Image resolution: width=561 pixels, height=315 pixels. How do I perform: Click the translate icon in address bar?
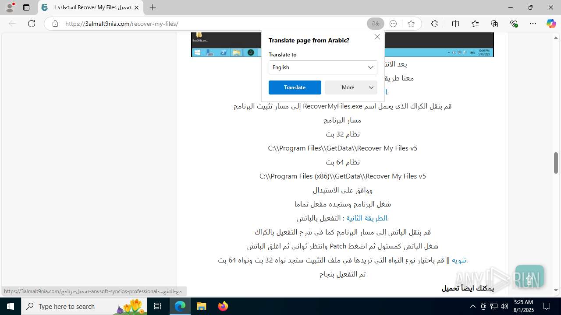coord(376,24)
